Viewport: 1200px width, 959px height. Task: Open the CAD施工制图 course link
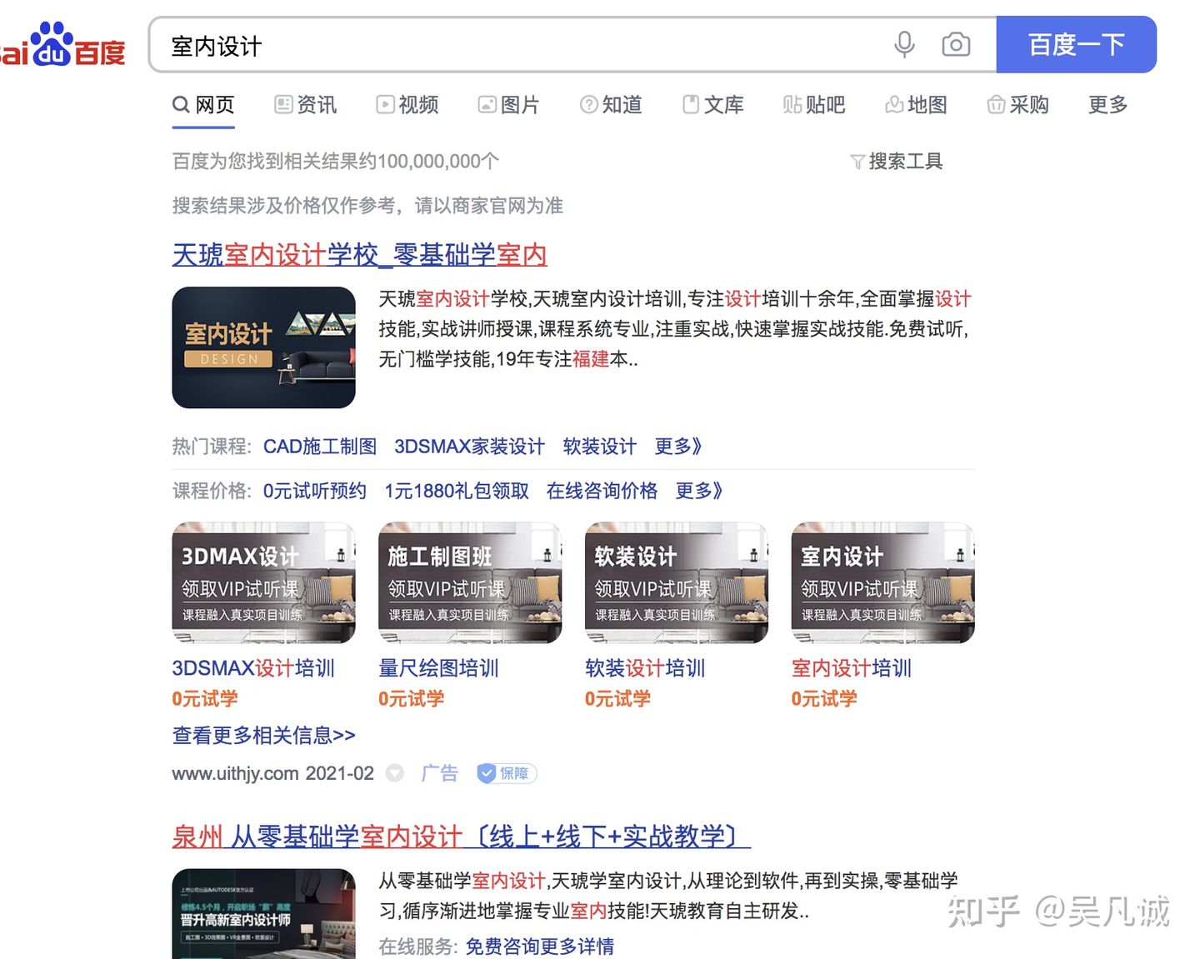tap(320, 447)
